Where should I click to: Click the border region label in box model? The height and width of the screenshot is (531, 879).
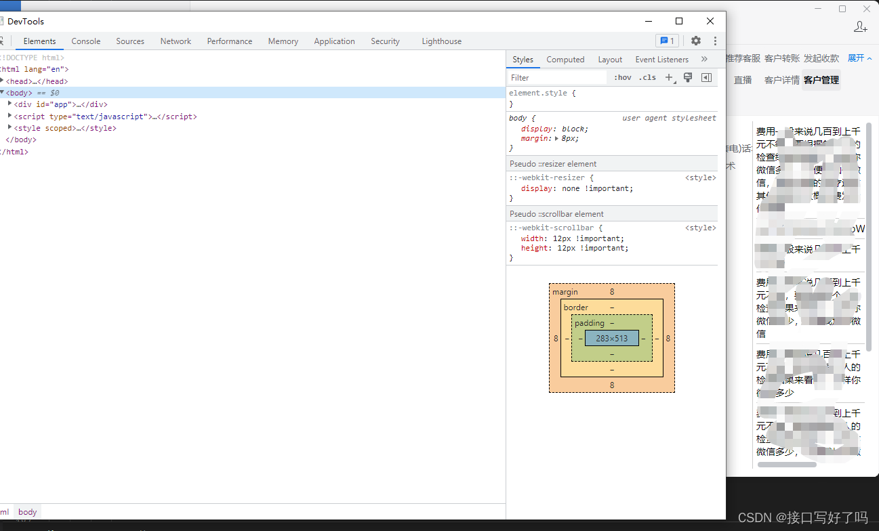pyautogui.click(x=576, y=307)
